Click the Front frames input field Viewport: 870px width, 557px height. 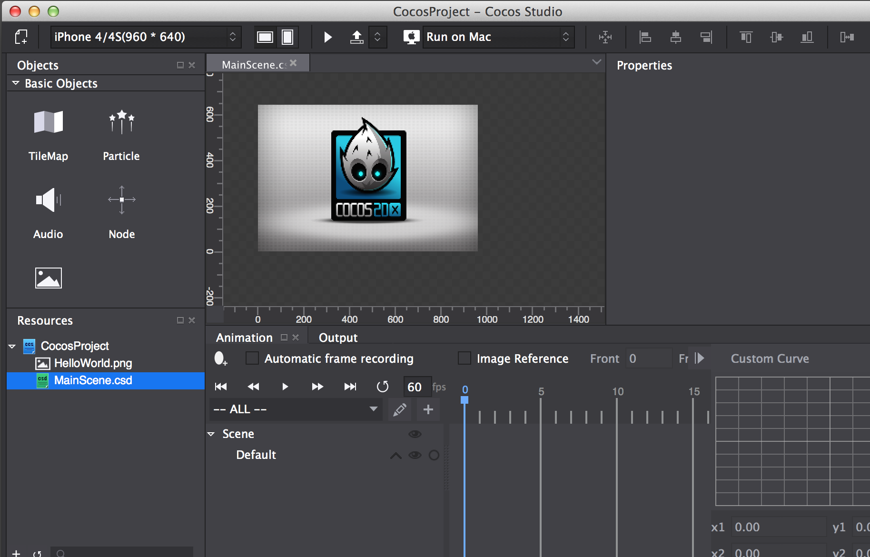click(648, 358)
